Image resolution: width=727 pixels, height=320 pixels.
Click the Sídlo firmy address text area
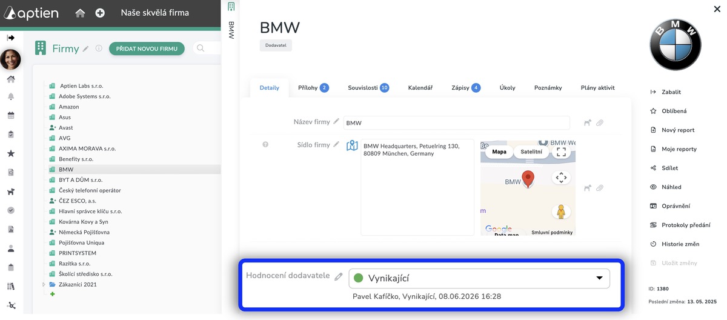tap(417, 187)
